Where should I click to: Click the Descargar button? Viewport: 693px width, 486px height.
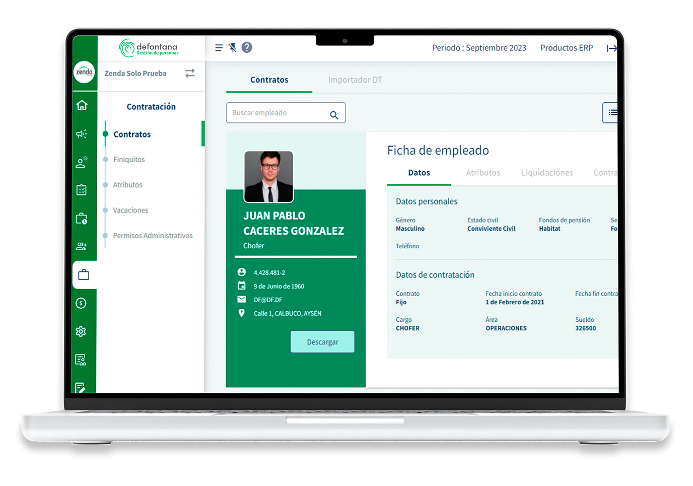click(322, 342)
